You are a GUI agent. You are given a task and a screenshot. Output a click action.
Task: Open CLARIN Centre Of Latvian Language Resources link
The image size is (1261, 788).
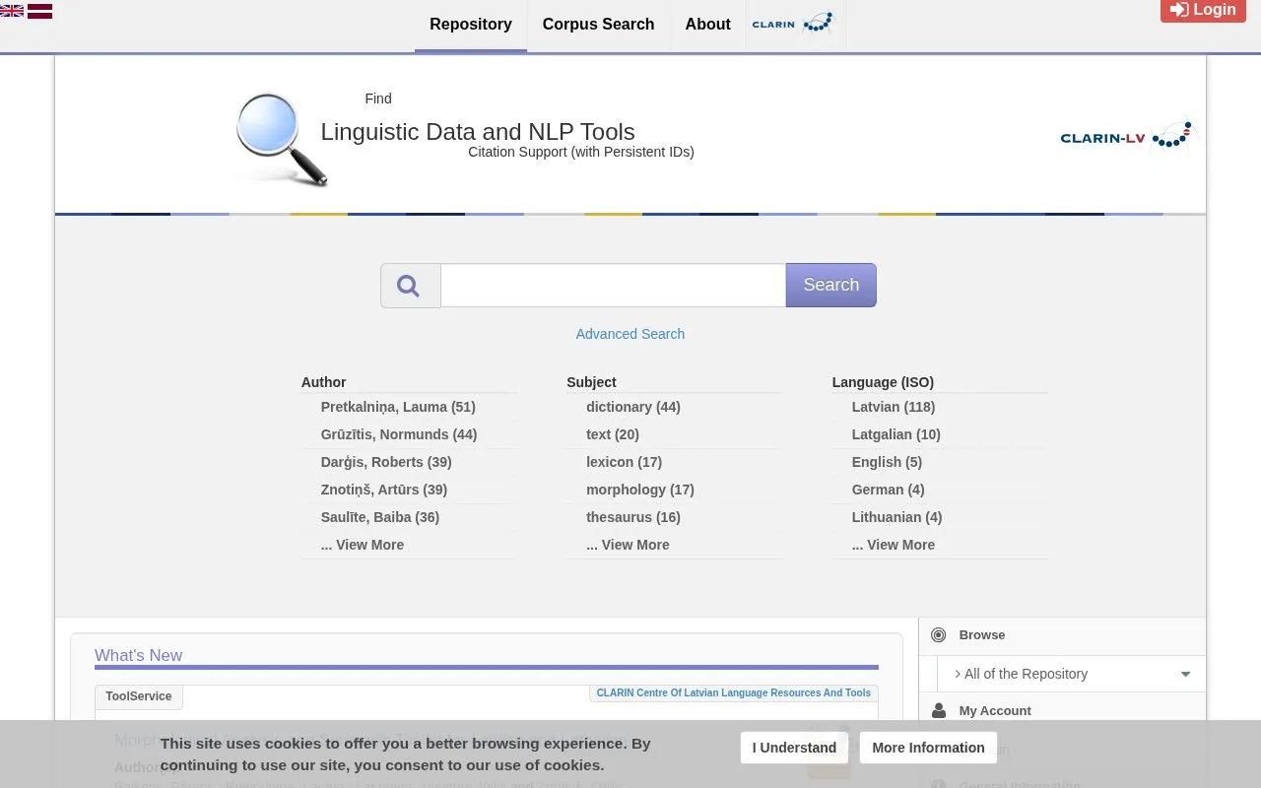click(x=734, y=693)
